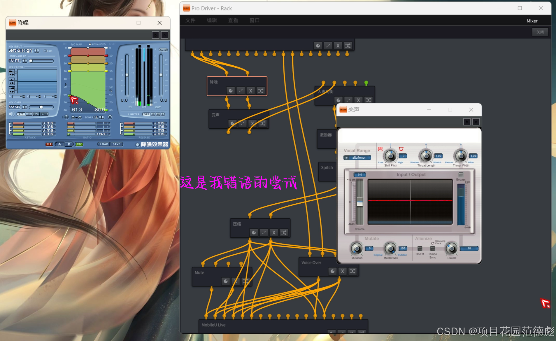Toggle Alienize On/Off button
The height and width of the screenshot is (341, 556).
point(420,249)
